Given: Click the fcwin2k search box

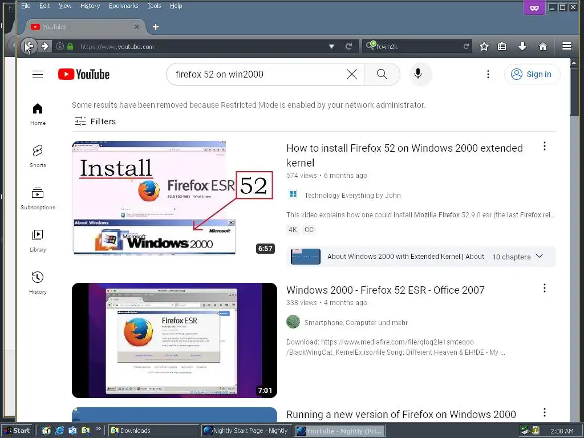Looking at the screenshot, I should (x=418, y=47).
